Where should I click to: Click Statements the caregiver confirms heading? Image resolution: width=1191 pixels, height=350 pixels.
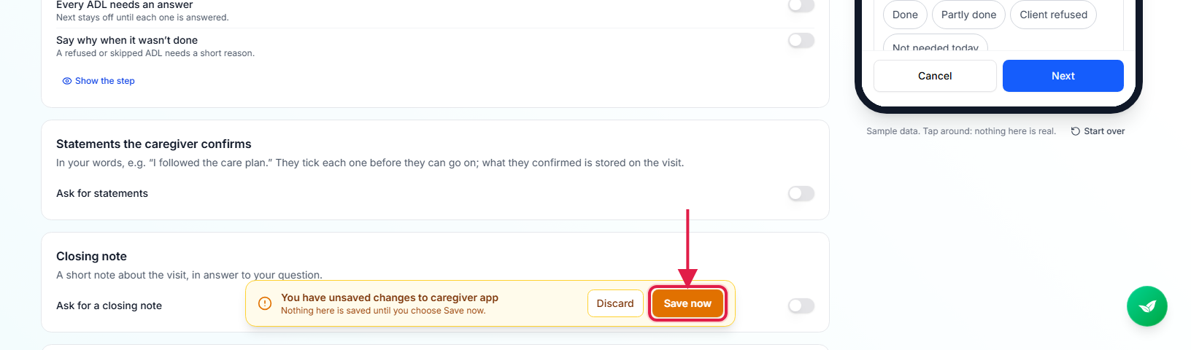[153, 144]
